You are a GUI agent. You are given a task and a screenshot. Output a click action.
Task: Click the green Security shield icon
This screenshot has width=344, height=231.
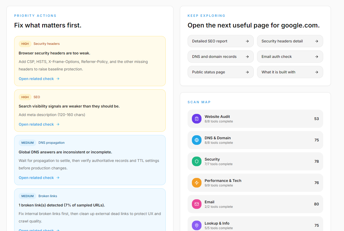(x=197, y=161)
